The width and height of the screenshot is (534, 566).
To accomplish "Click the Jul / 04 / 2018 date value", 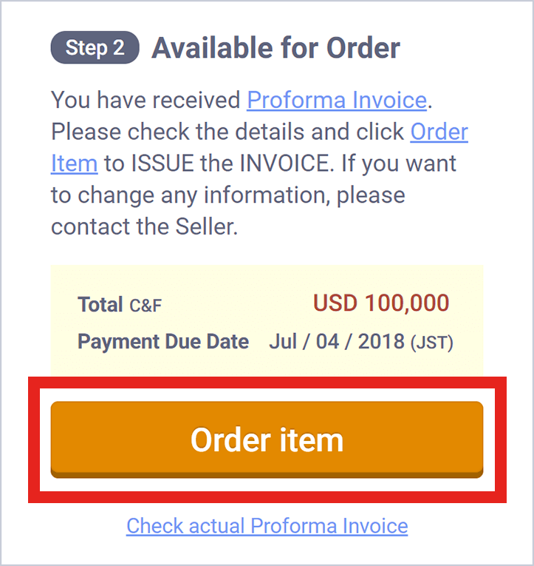I will 337,342.
